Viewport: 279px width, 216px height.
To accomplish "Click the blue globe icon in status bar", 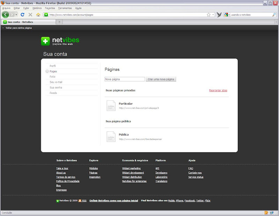I will [x=272, y=213].
